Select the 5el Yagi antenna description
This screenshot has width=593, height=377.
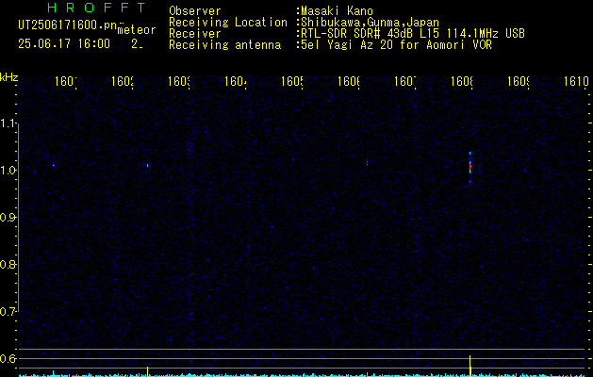[x=396, y=45]
